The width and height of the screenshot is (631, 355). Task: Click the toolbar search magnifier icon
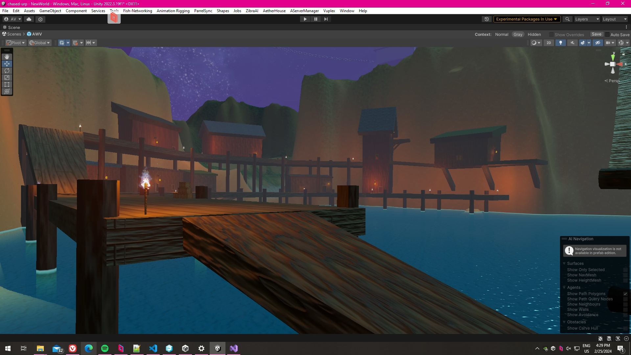(x=567, y=19)
